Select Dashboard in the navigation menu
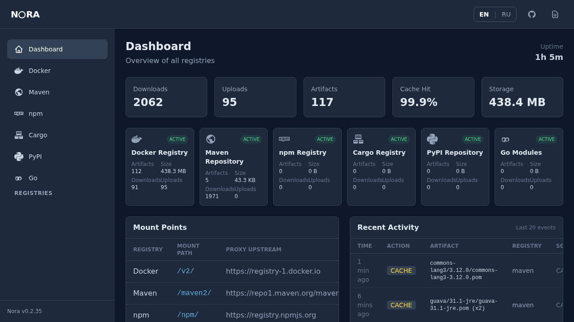 [45, 49]
